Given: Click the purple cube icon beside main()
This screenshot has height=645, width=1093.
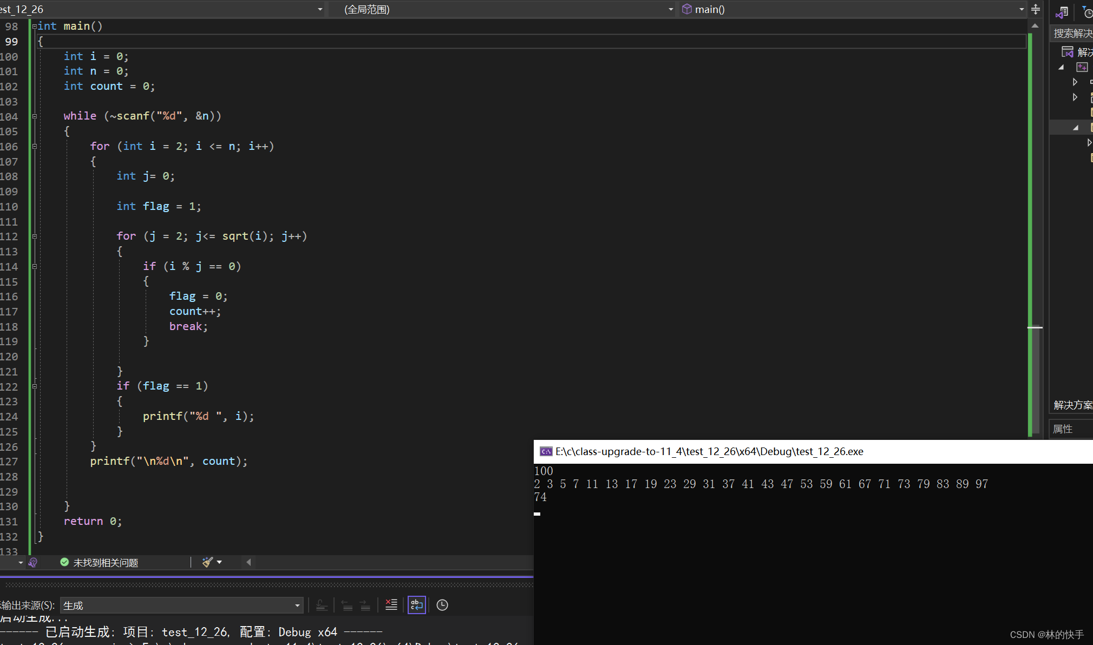Looking at the screenshot, I should [686, 9].
